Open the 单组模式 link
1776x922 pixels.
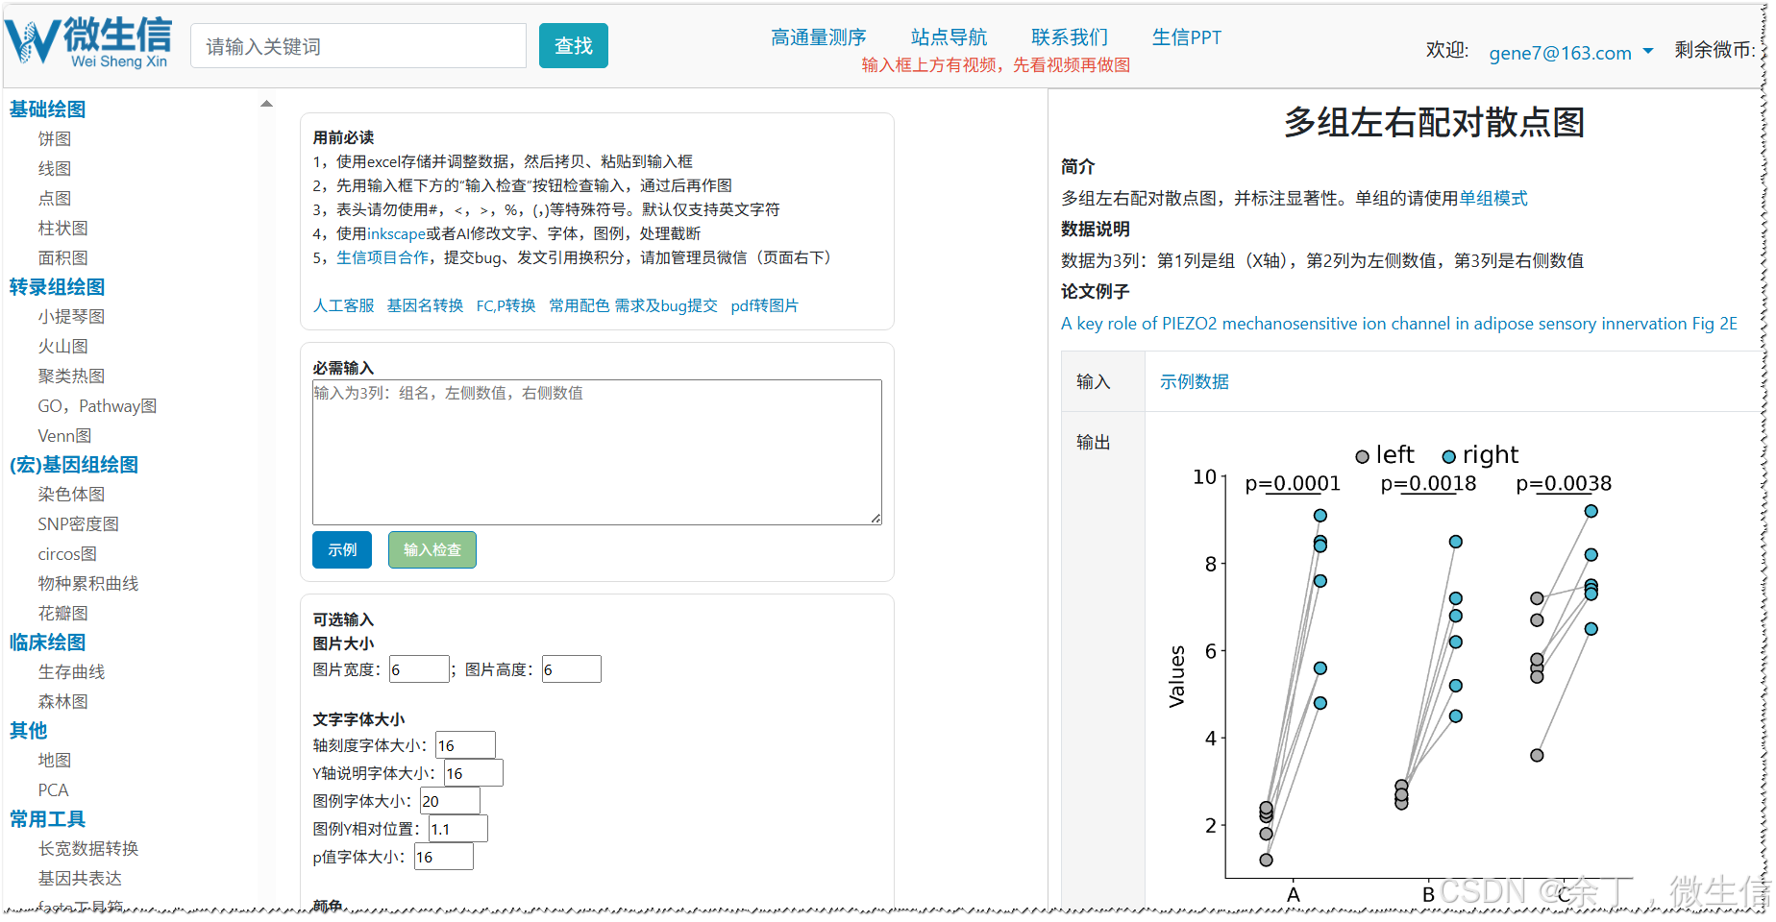tap(1493, 198)
